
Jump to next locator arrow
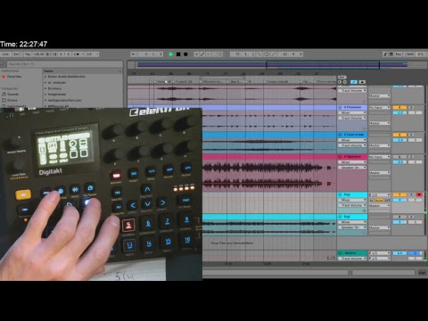pos(345,82)
